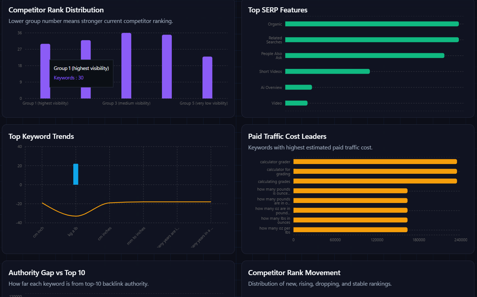Image resolution: width=477 pixels, height=297 pixels.
Task: Click the 'Organic' label in Top SERP Features
Action: [275, 24]
